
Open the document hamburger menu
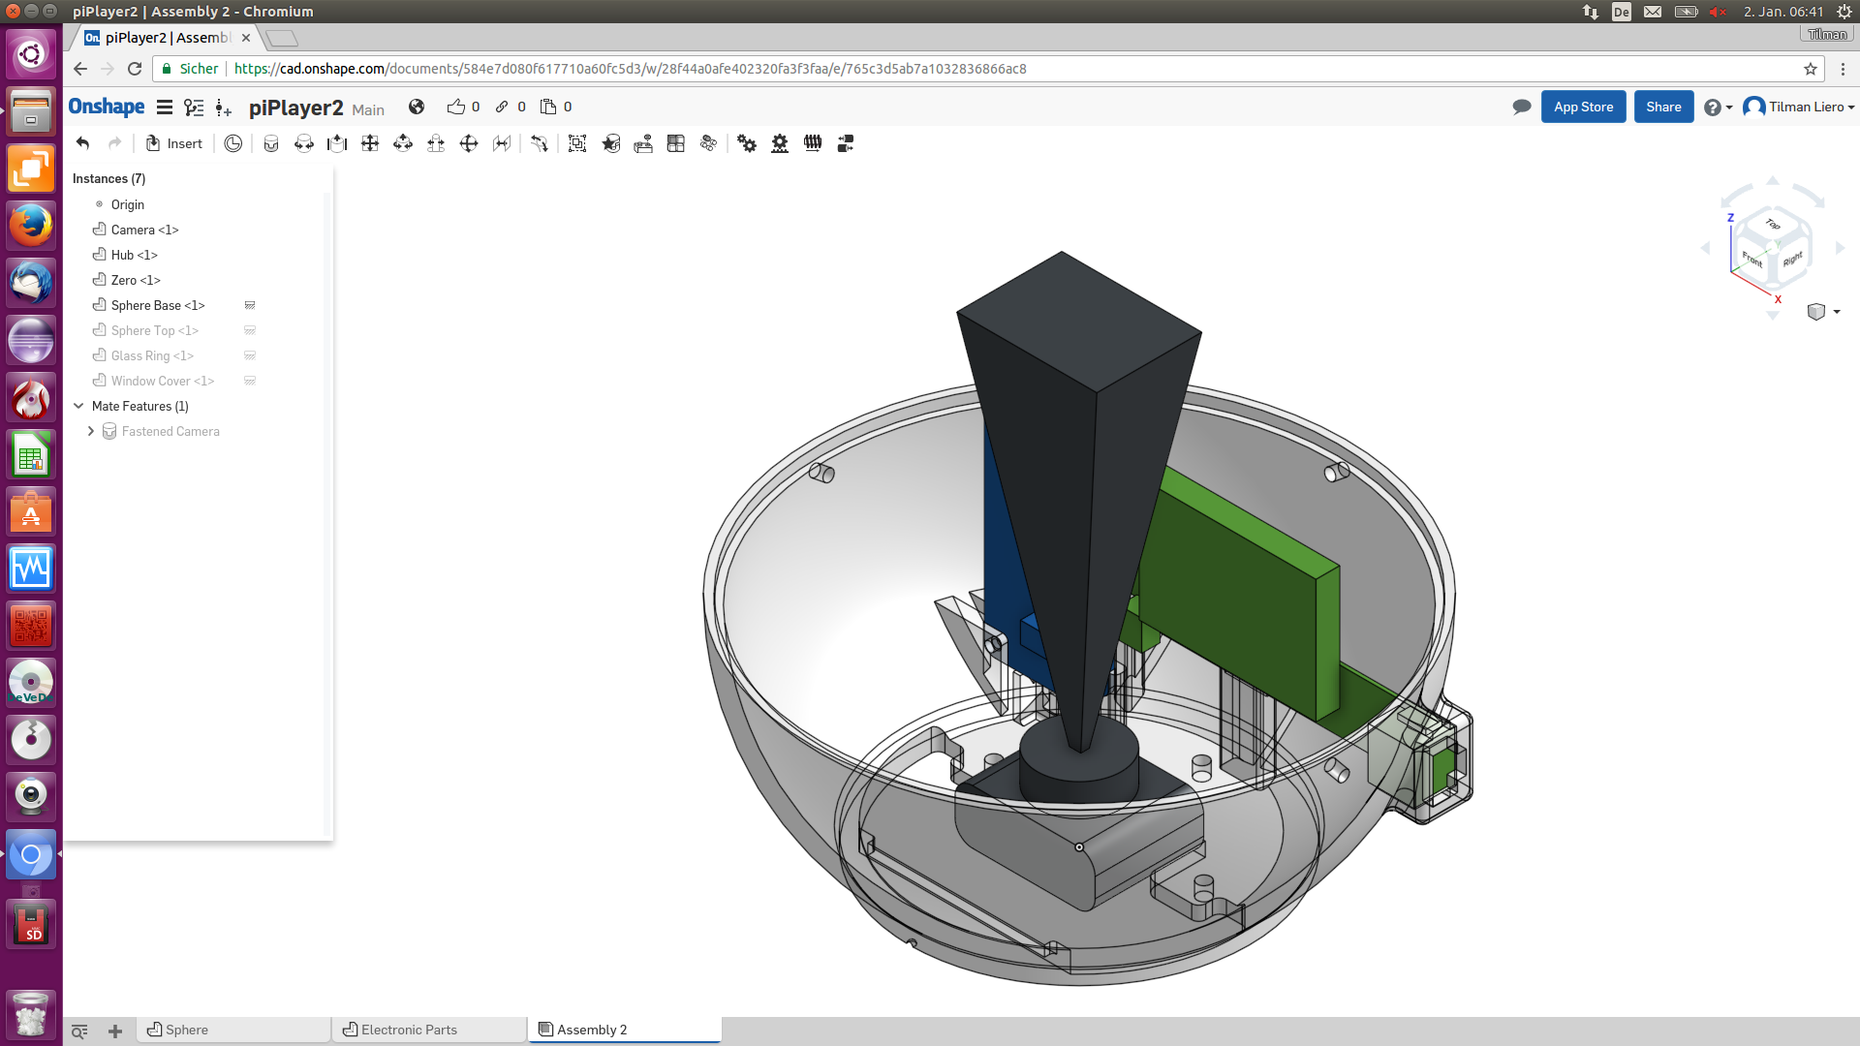click(165, 108)
